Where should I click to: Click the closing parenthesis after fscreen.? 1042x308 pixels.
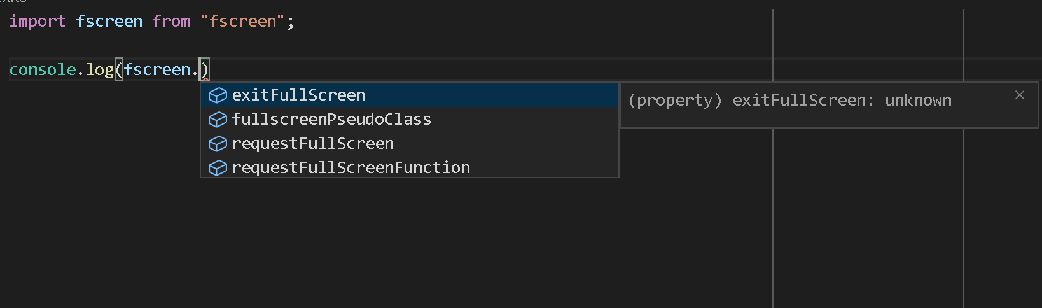tap(205, 69)
